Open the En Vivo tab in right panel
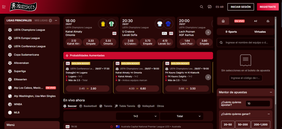The image size is (282, 129). (239, 21)
